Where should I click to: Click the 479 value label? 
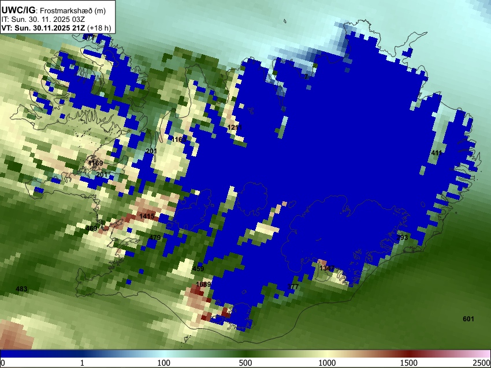click(155, 237)
